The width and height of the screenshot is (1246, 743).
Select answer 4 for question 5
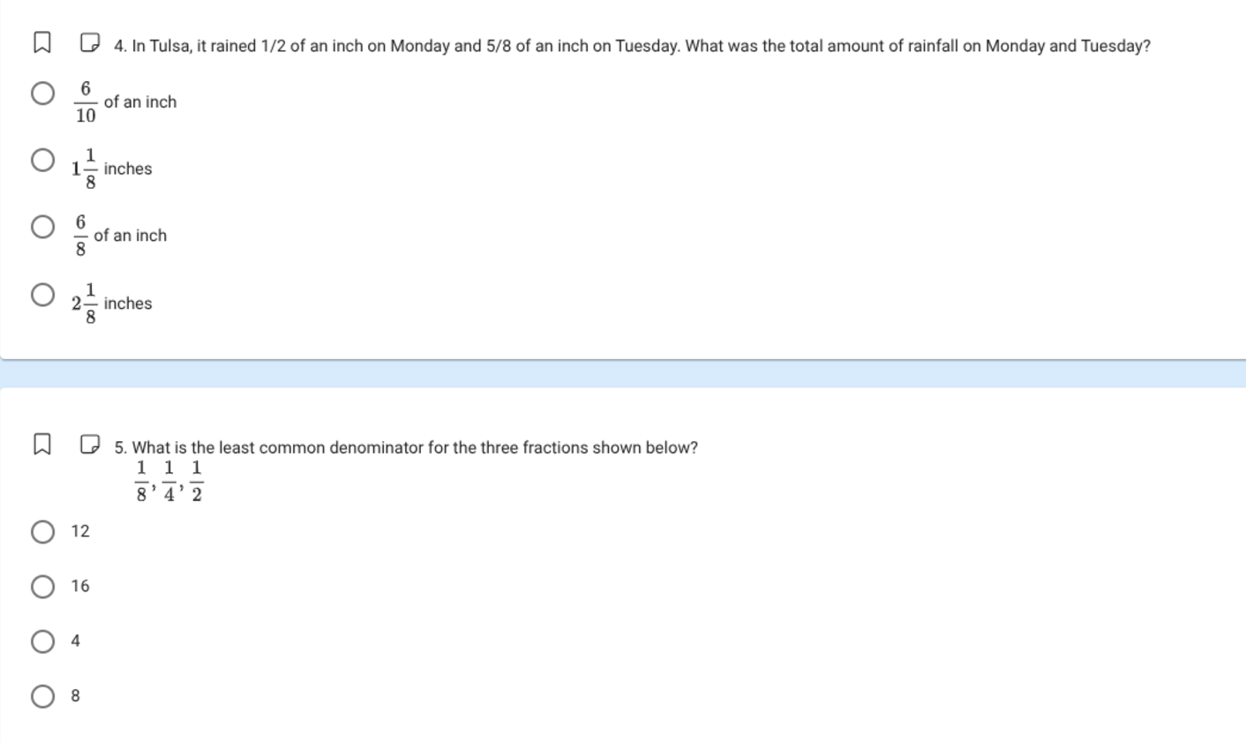tap(42, 641)
